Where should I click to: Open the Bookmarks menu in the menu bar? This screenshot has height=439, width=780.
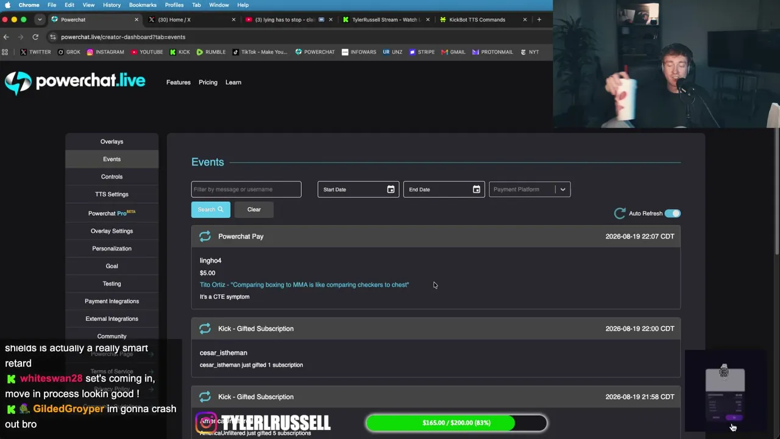pyautogui.click(x=143, y=5)
